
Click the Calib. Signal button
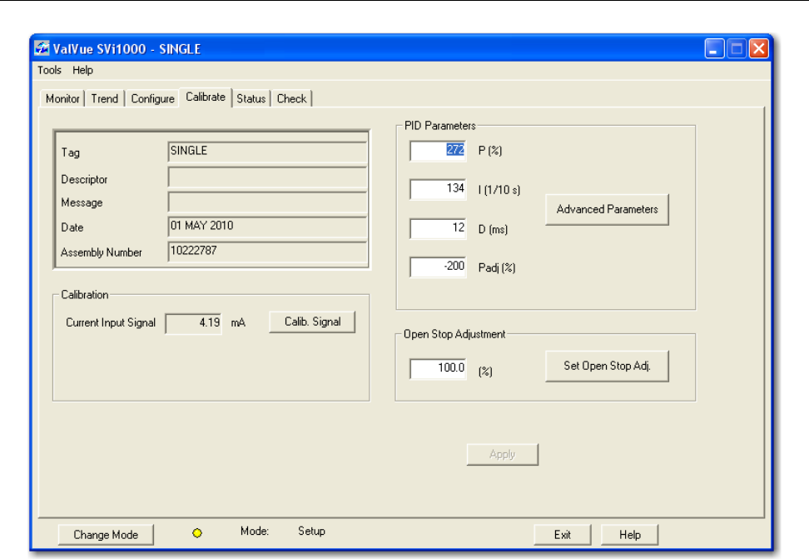pyautogui.click(x=312, y=322)
